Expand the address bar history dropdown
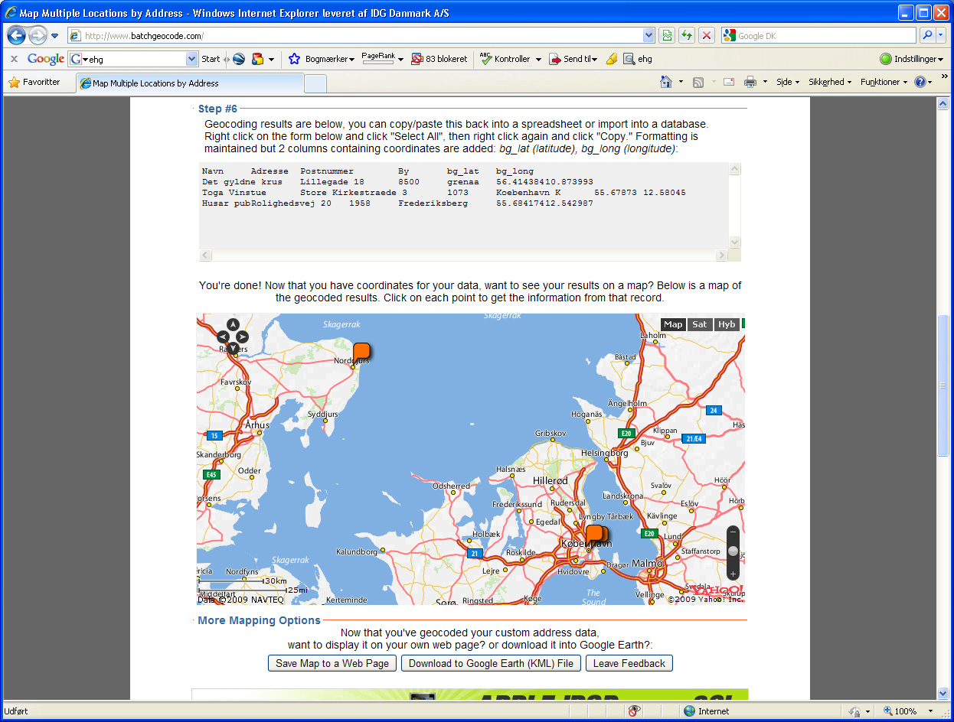The image size is (954, 722). pyautogui.click(x=649, y=36)
